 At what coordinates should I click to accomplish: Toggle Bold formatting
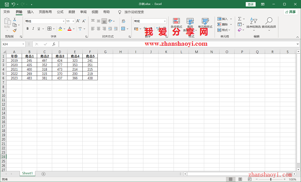(x=27, y=29)
